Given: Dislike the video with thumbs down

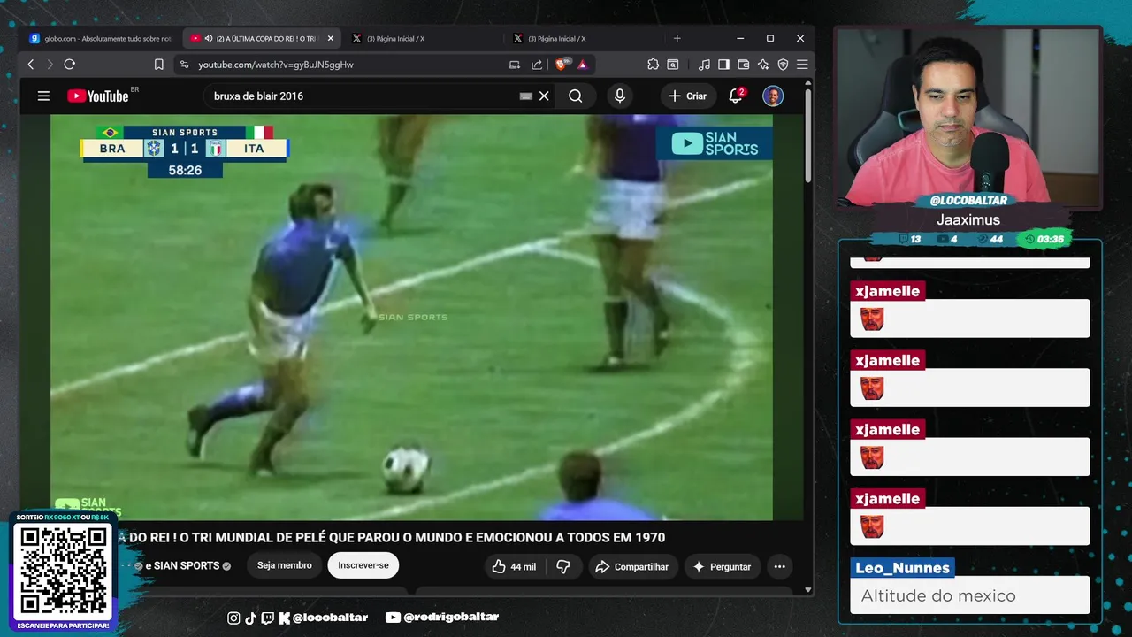Looking at the screenshot, I should [x=563, y=566].
